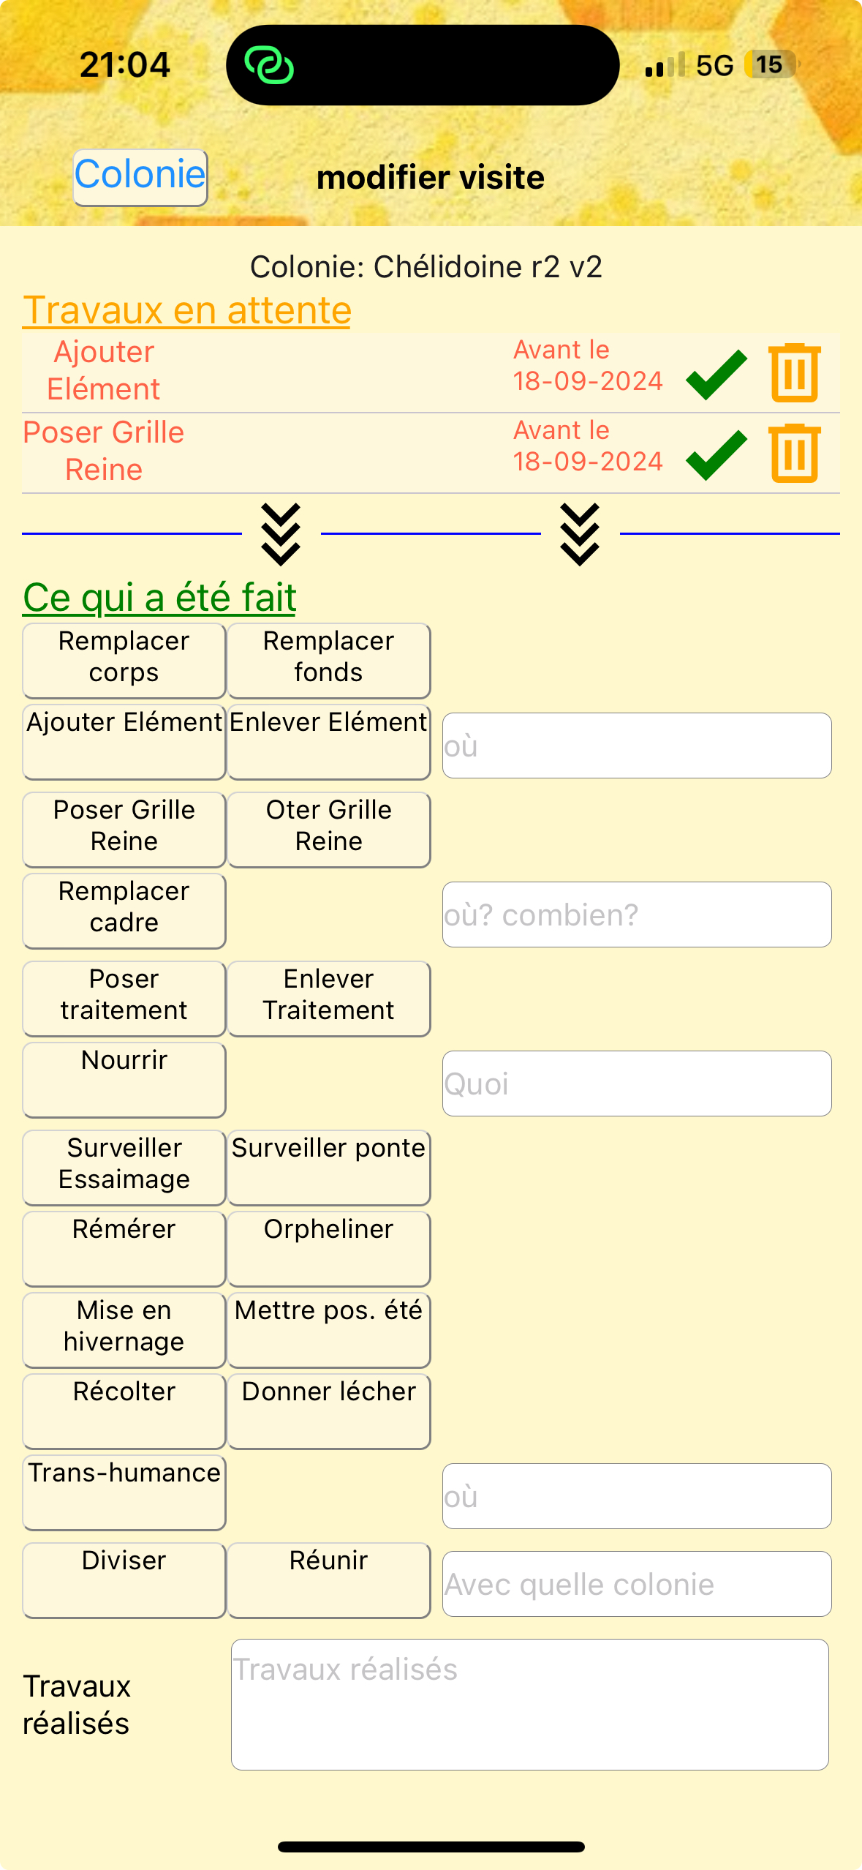
Task: Focus the où? combien? input field
Action: [637, 915]
